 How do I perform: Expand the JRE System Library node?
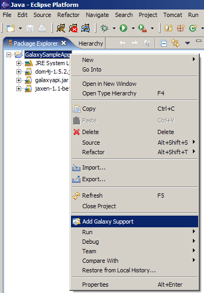19,64
